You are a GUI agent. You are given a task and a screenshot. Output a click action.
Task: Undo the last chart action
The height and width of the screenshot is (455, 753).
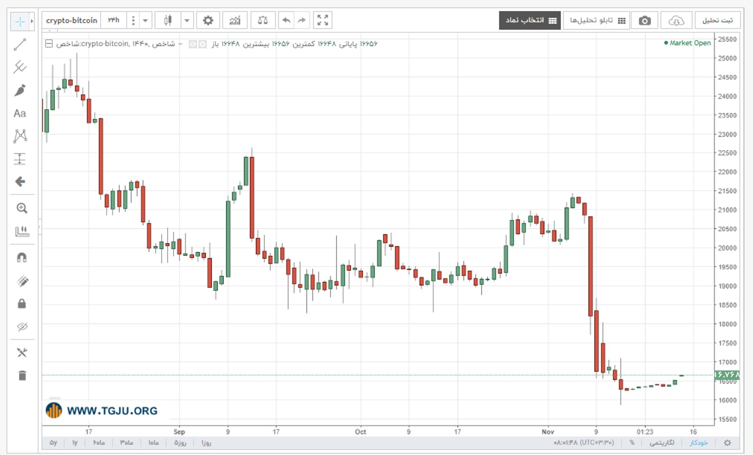(286, 20)
